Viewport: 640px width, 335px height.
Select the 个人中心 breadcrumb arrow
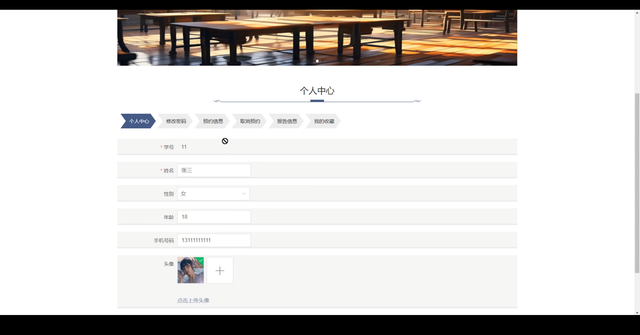[139, 121]
